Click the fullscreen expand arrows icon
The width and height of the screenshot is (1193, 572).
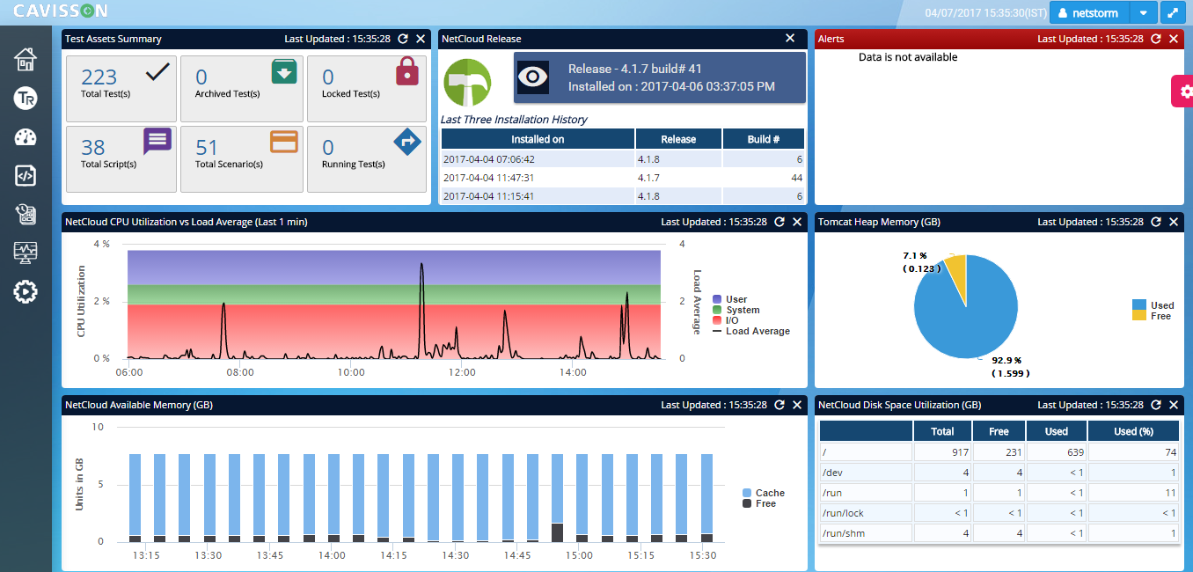[1173, 13]
